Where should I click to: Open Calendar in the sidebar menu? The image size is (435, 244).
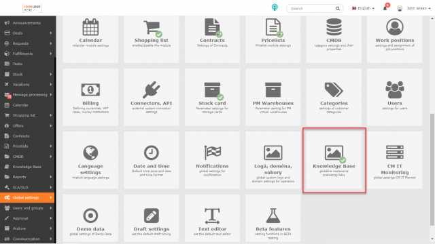coord(27,105)
